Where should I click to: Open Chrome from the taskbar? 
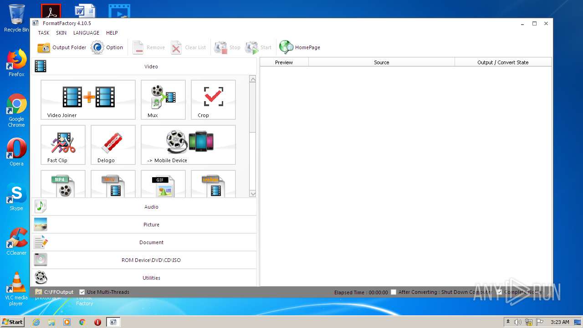tap(82, 322)
